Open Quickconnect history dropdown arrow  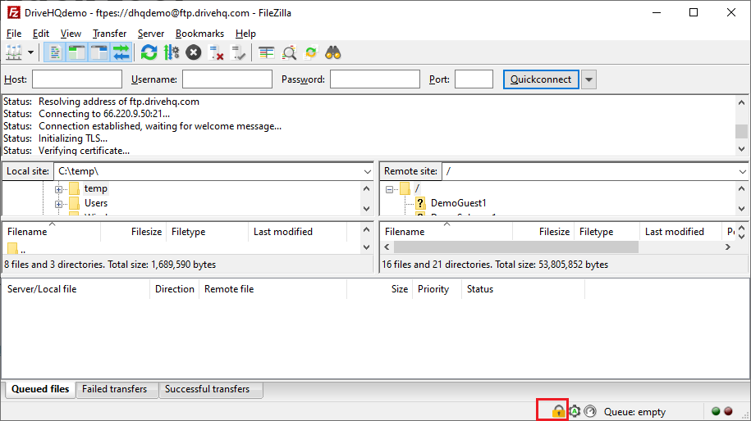pyautogui.click(x=589, y=79)
